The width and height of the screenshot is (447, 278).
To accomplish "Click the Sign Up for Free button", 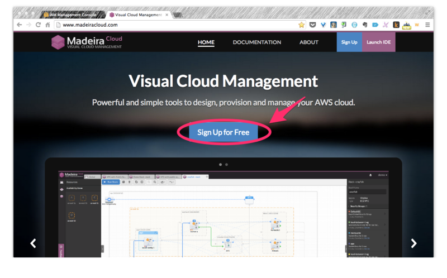I will pyautogui.click(x=223, y=132).
